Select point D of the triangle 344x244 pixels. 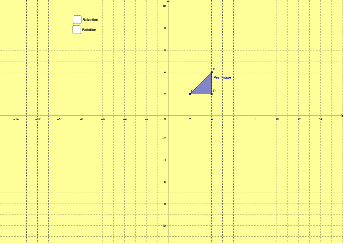click(x=212, y=94)
